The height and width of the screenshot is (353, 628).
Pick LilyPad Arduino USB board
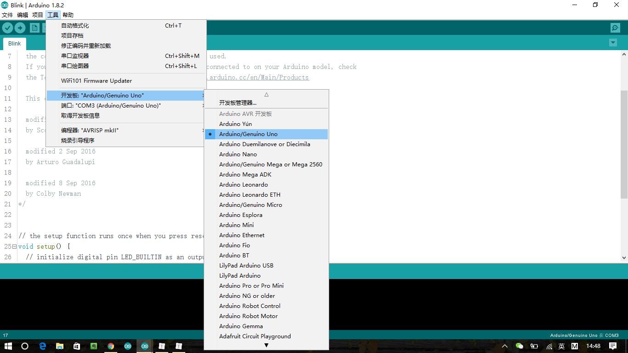[x=266, y=266]
